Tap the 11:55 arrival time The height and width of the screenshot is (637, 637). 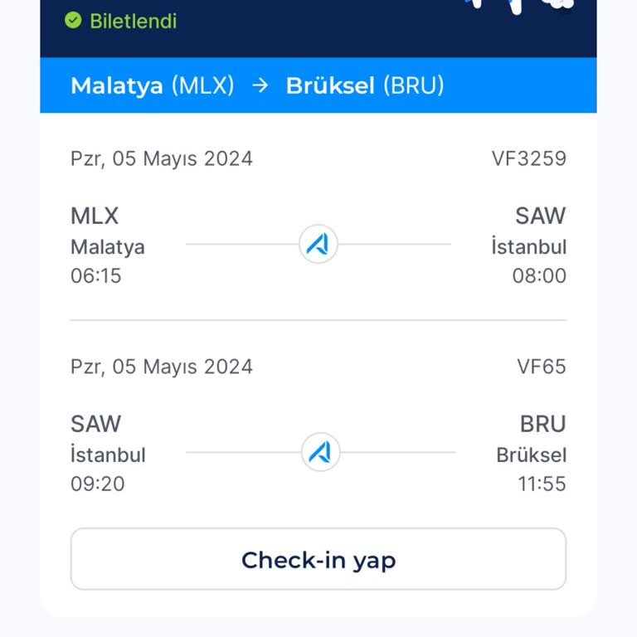click(x=542, y=484)
